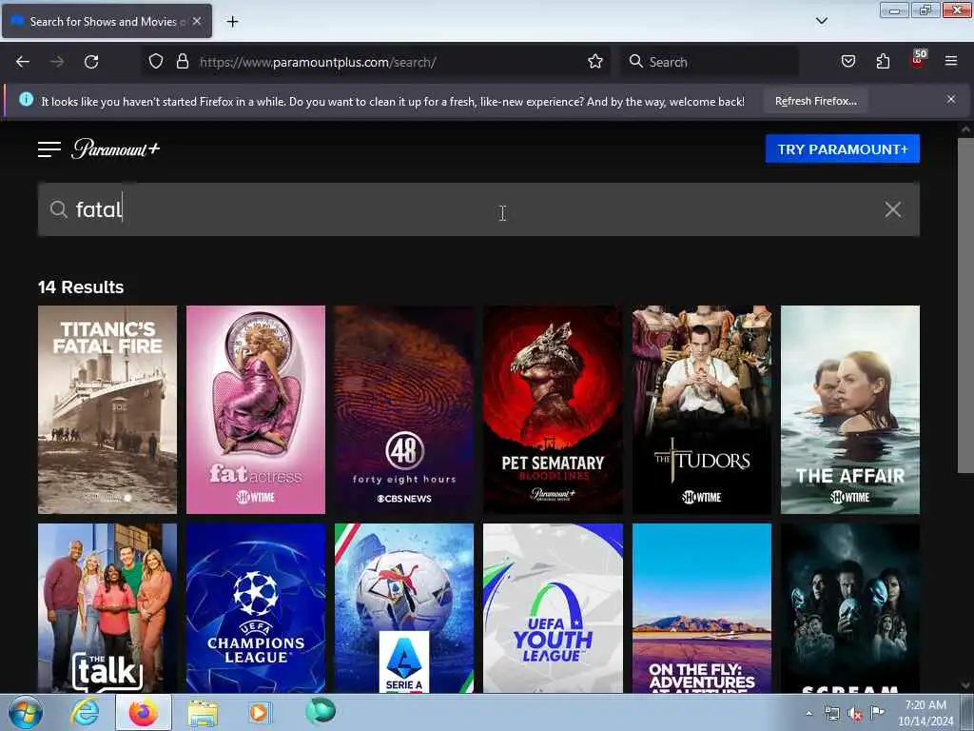
Task: Launch Internet Explorer from the taskbar
Action: click(x=85, y=712)
